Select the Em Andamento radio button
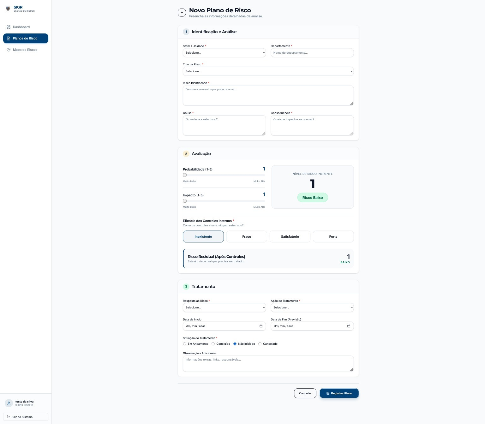485x424 pixels. pyautogui.click(x=185, y=344)
